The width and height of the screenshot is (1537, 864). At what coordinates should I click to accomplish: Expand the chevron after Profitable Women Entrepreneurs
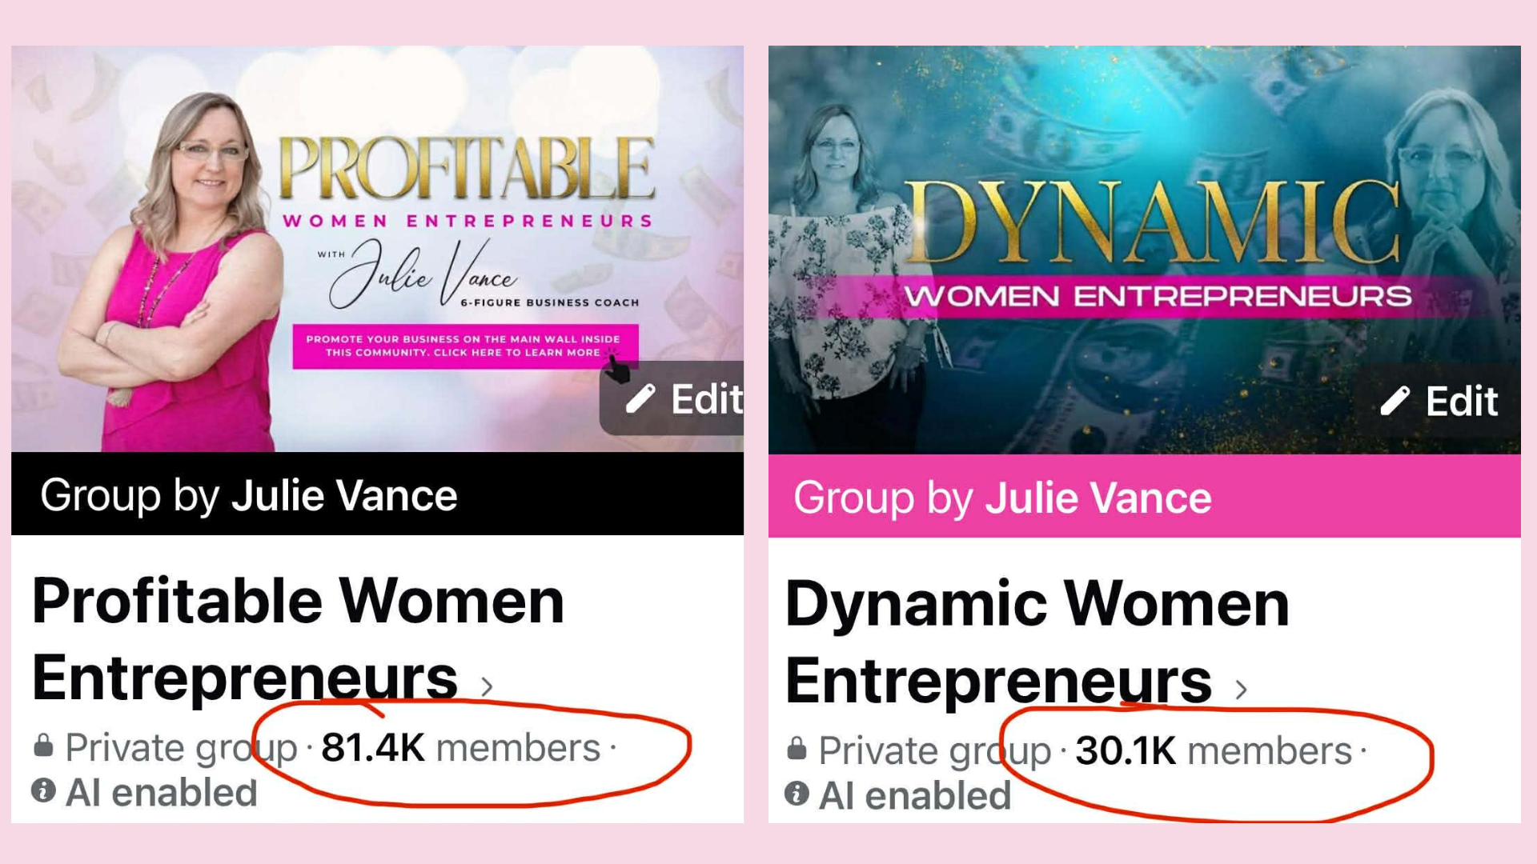click(487, 686)
